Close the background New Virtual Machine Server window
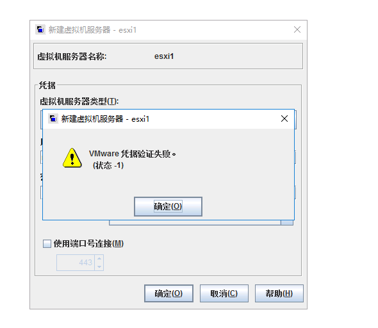This screenshot has height=328, width=378. pyautogui.click(x=297, y=29)
